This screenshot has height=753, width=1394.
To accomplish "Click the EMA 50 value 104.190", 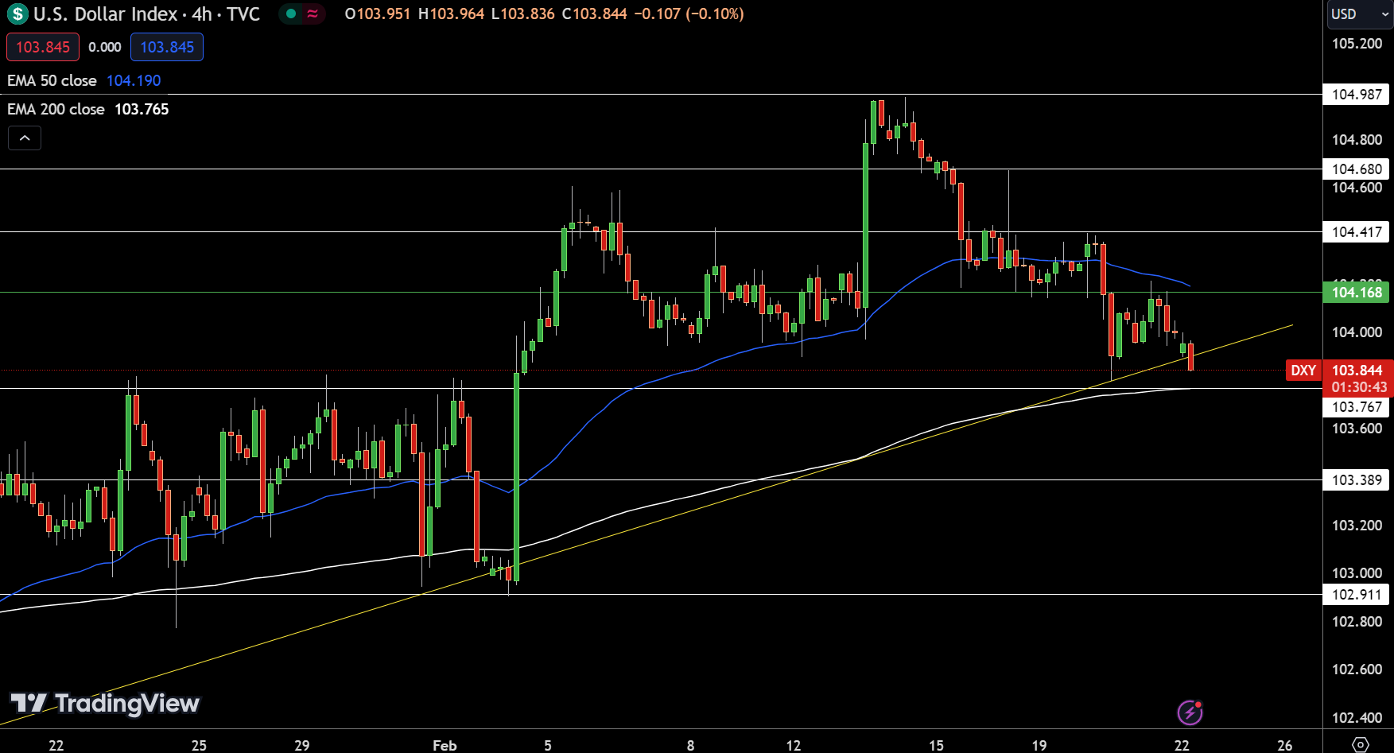I will click(134, 80).
